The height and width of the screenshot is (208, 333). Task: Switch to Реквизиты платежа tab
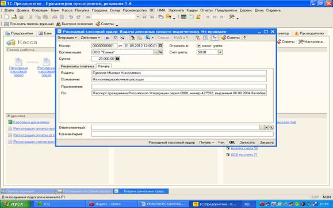[x=77, y=66]
